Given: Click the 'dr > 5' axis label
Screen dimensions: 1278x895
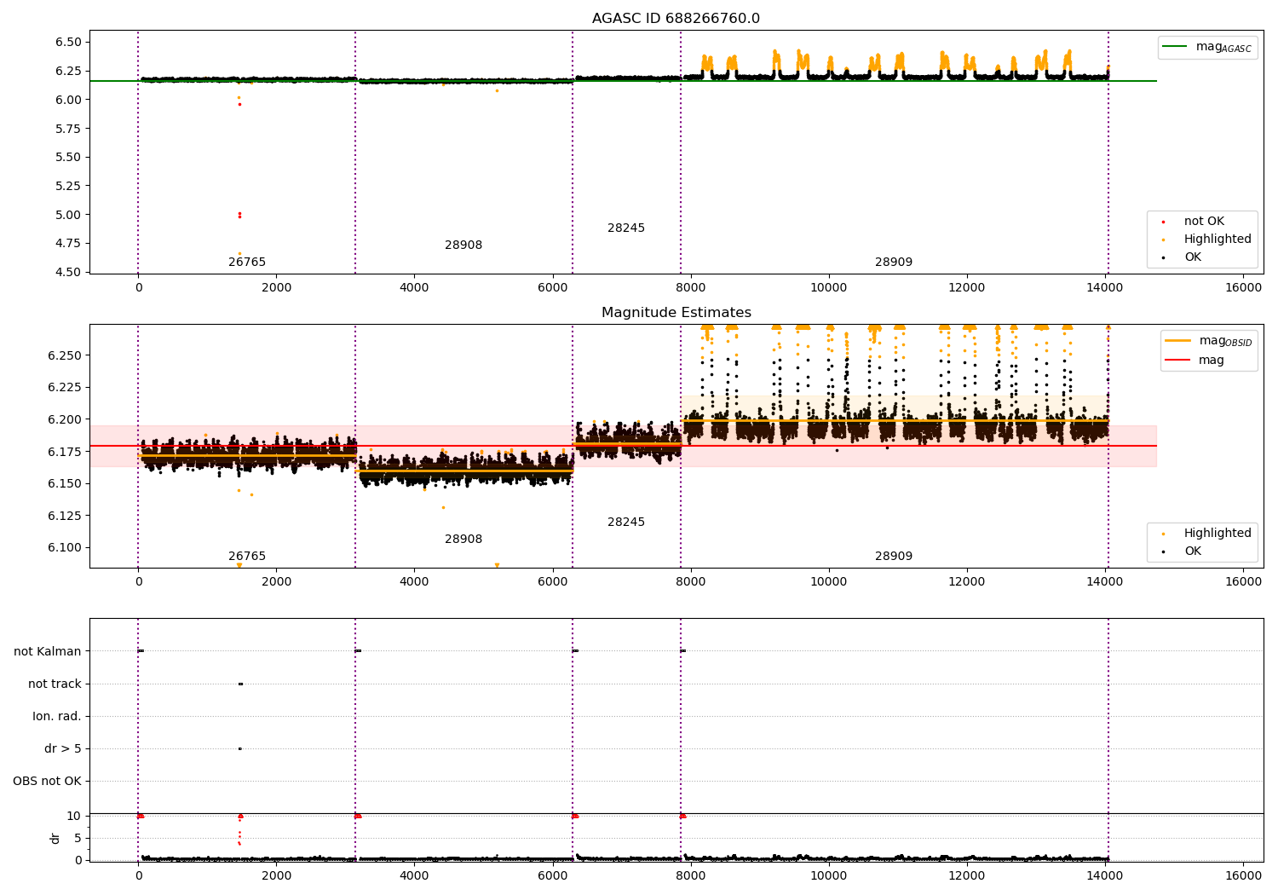Looking at the screenshot, I should pos(63,749).
